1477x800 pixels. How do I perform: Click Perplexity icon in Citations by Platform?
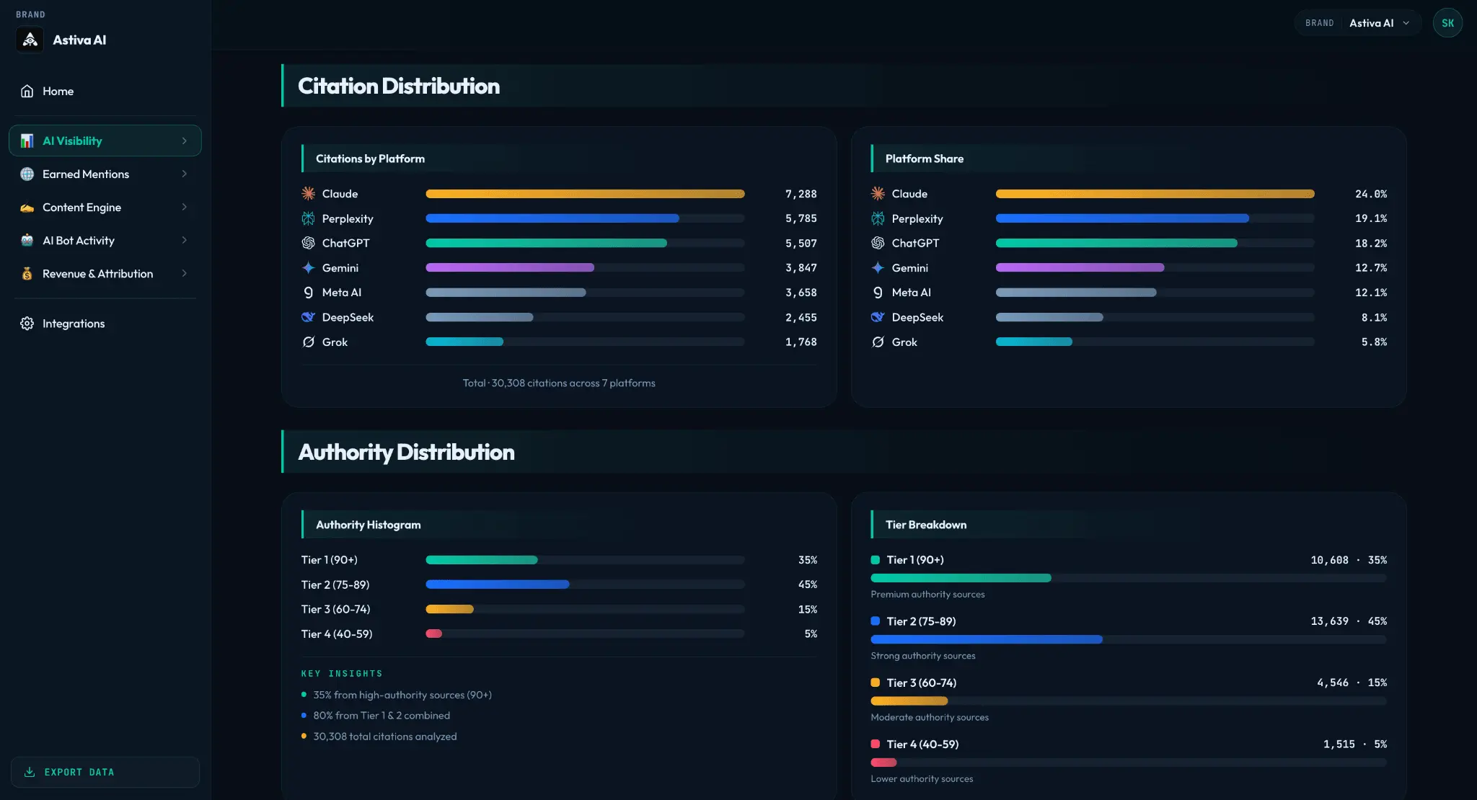pos(308,218)
